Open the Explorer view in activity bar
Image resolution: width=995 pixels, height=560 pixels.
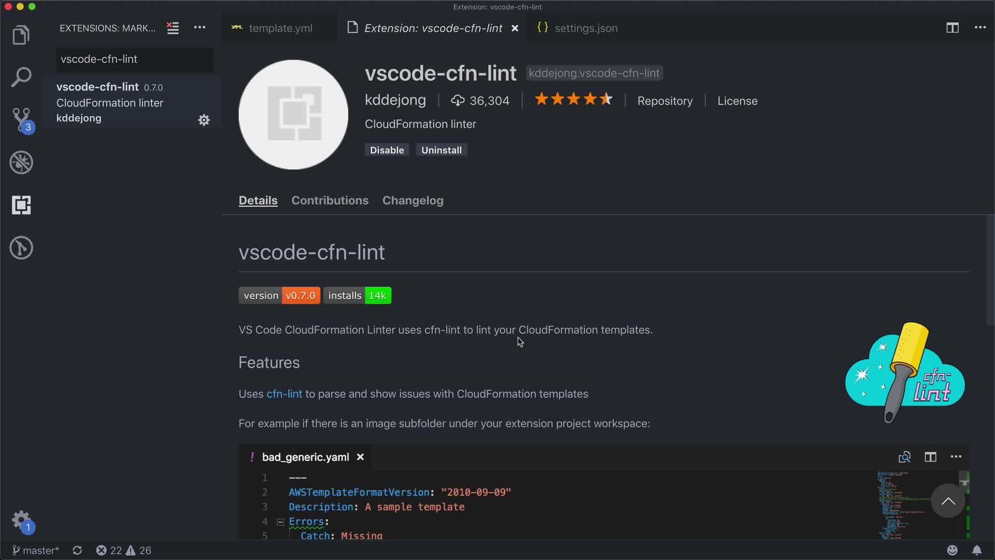[x=21, y=35]
